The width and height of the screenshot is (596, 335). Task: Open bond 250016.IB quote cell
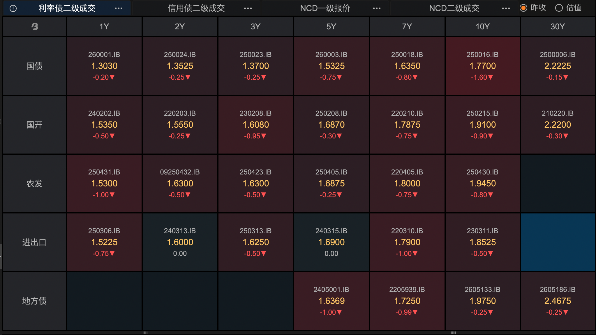pyautogui.click(x=482, y=66)
